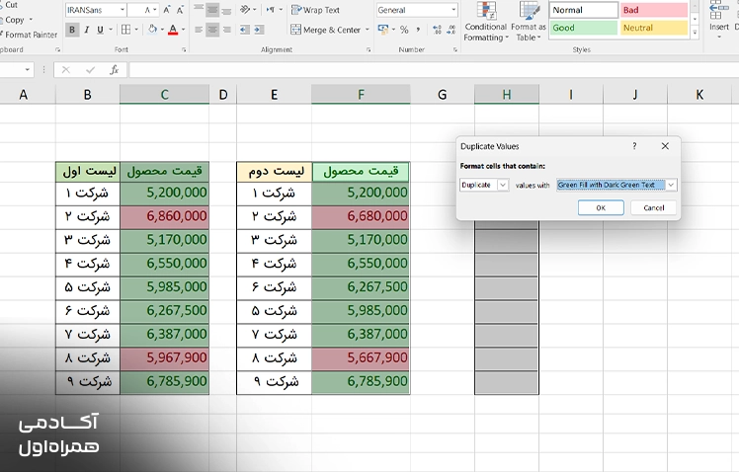Open the Name Box dropdown arrow
Screen dimensions: 739x472
coord(28,70)
